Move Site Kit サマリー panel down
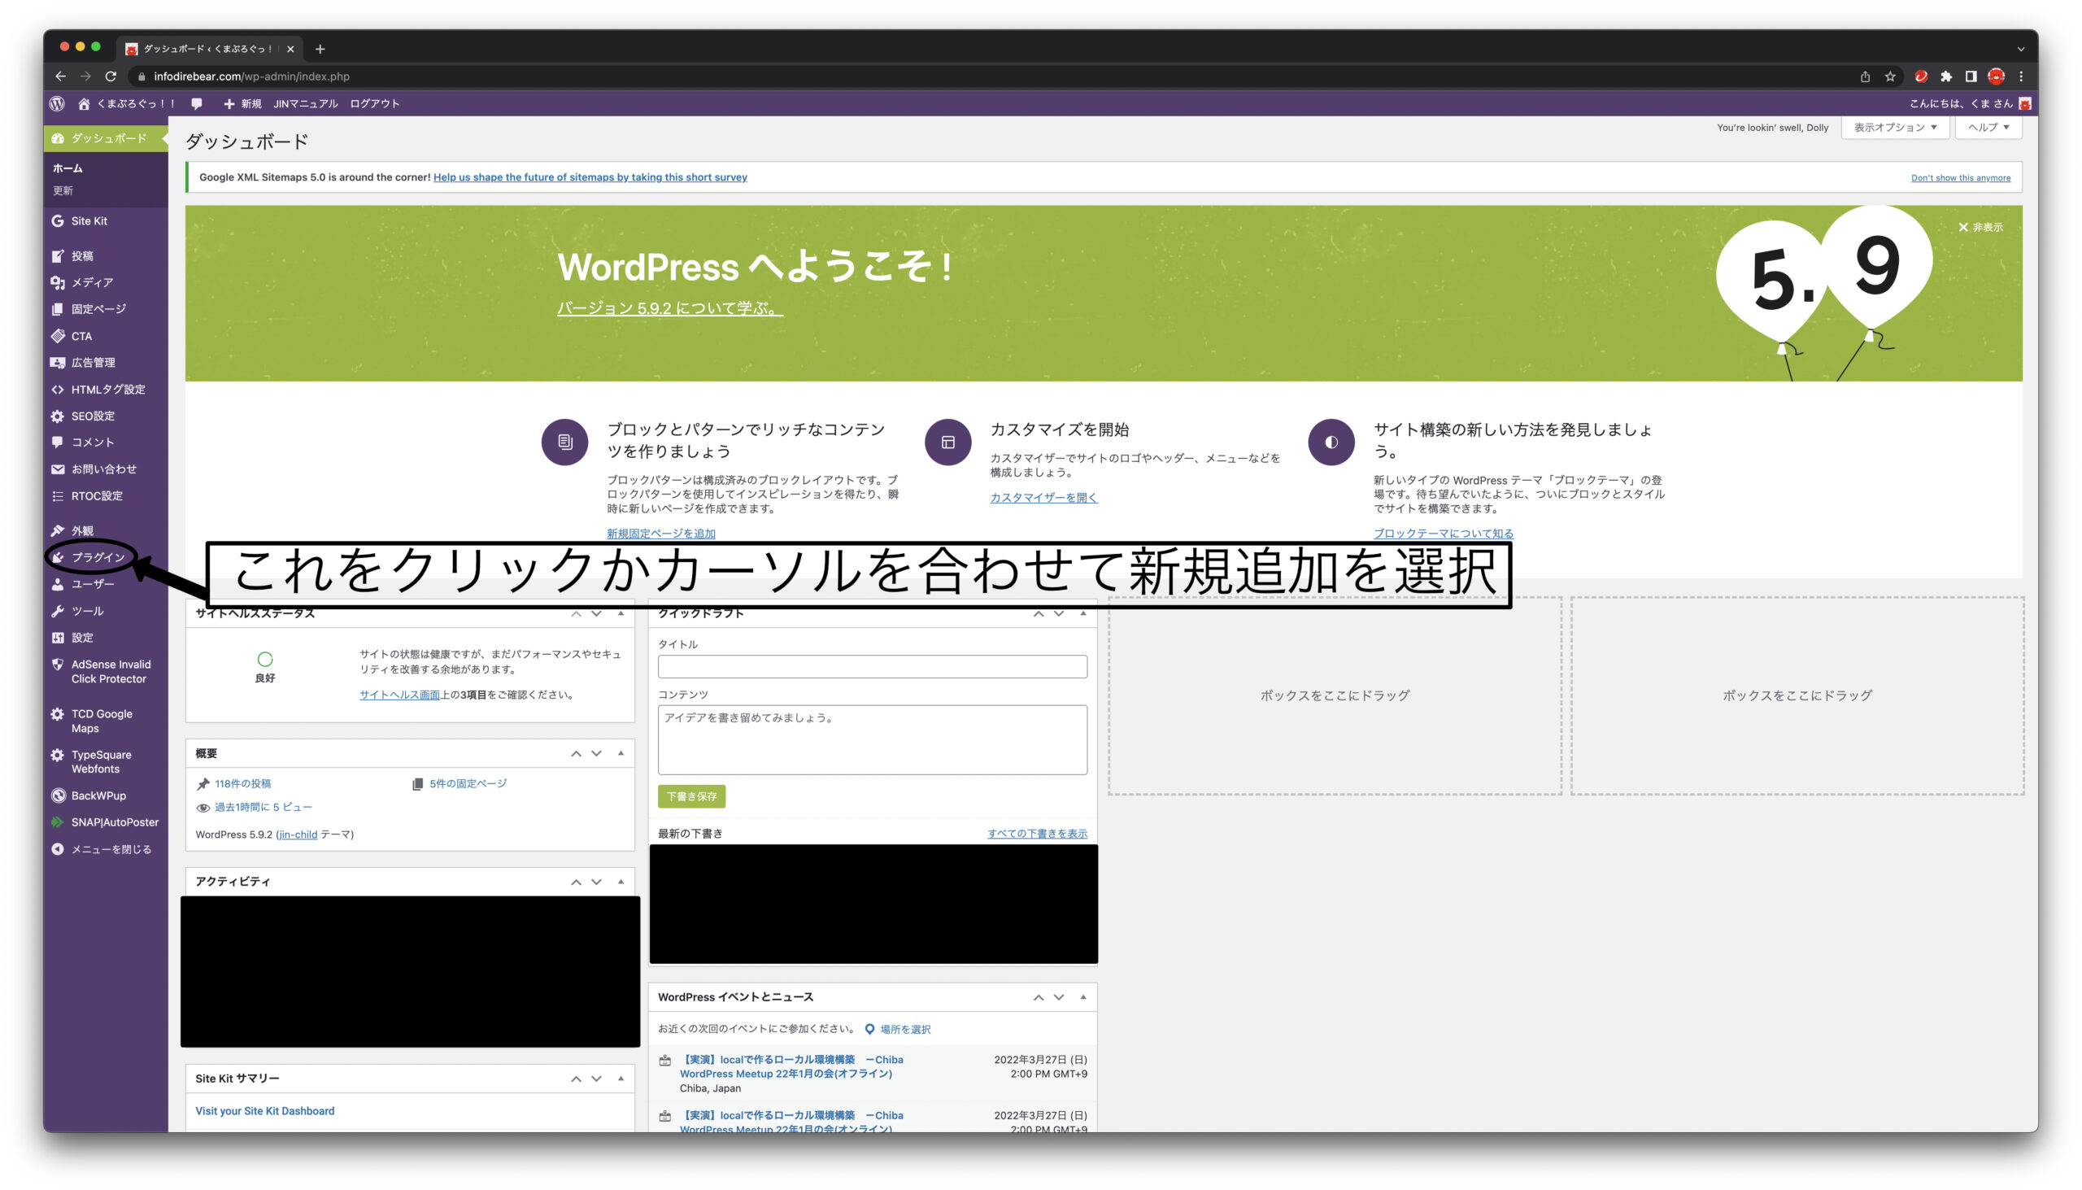 point(596,1079)
